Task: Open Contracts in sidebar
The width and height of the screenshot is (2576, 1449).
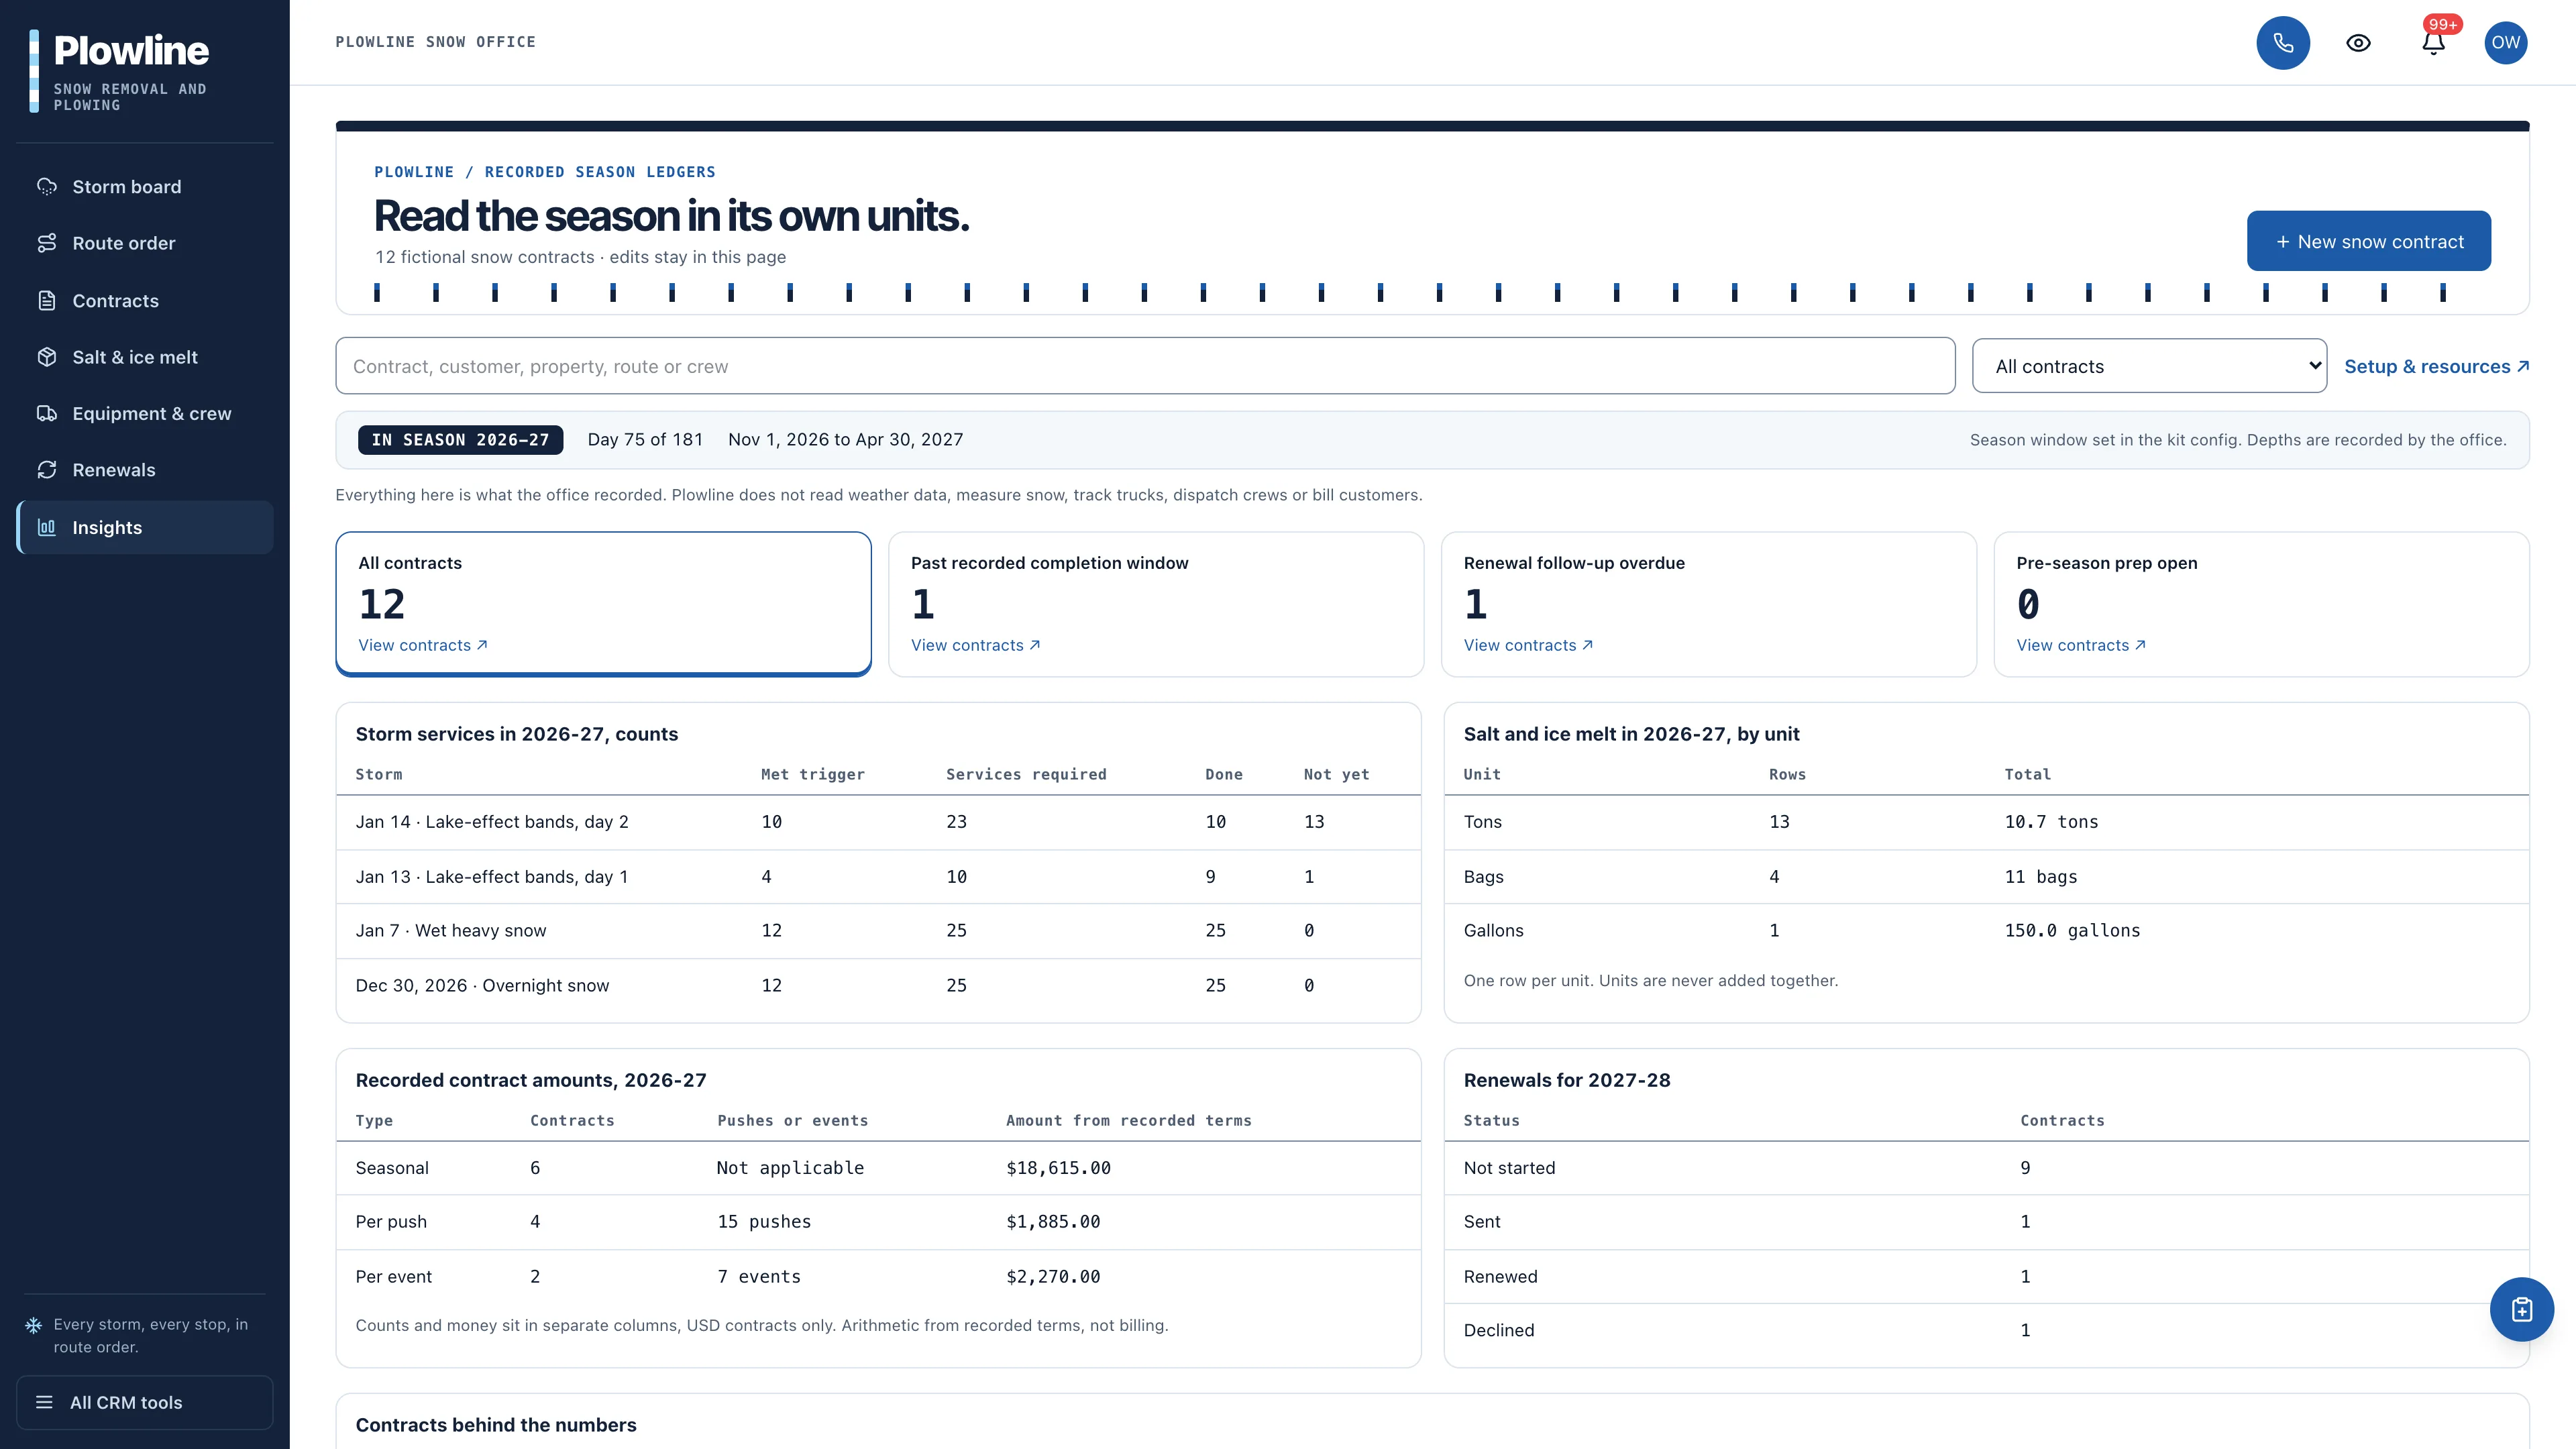Action: (145, 300)
